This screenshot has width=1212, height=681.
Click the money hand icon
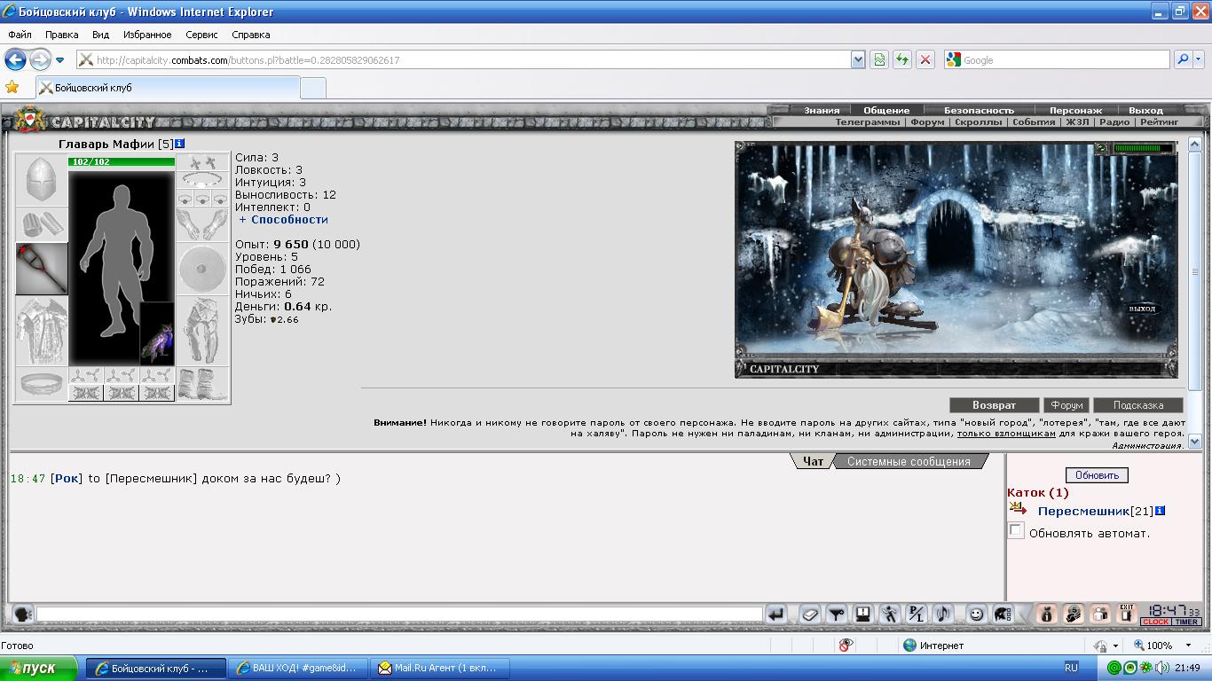click(1074, 614)
